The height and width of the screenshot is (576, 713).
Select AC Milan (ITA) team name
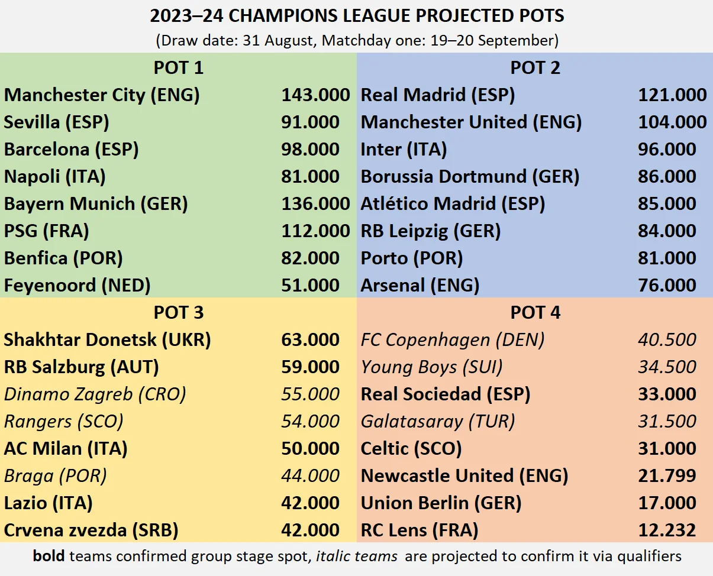tap(66, 448)
